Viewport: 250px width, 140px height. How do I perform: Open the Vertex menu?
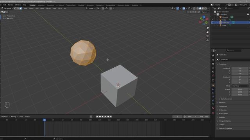point(48,9)
